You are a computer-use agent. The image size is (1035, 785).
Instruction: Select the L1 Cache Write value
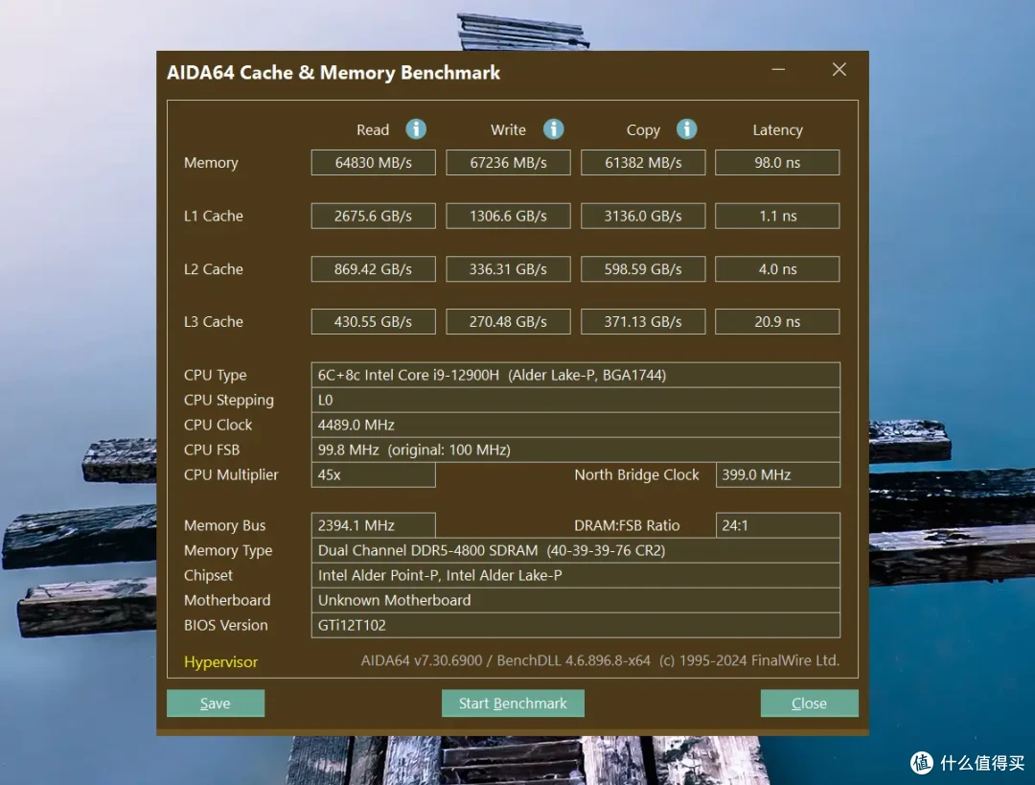tap(508, 216)
